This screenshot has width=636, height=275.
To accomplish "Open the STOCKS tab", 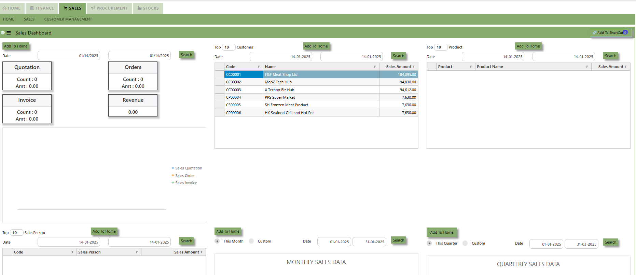I will (148, 8).
